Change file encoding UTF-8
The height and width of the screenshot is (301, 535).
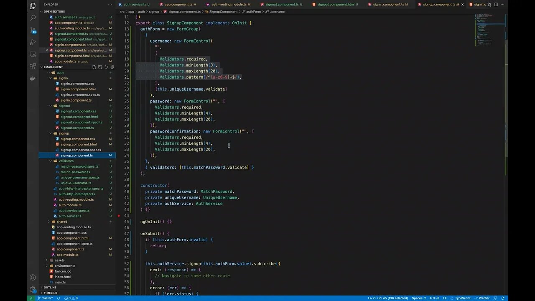[434, 298]
